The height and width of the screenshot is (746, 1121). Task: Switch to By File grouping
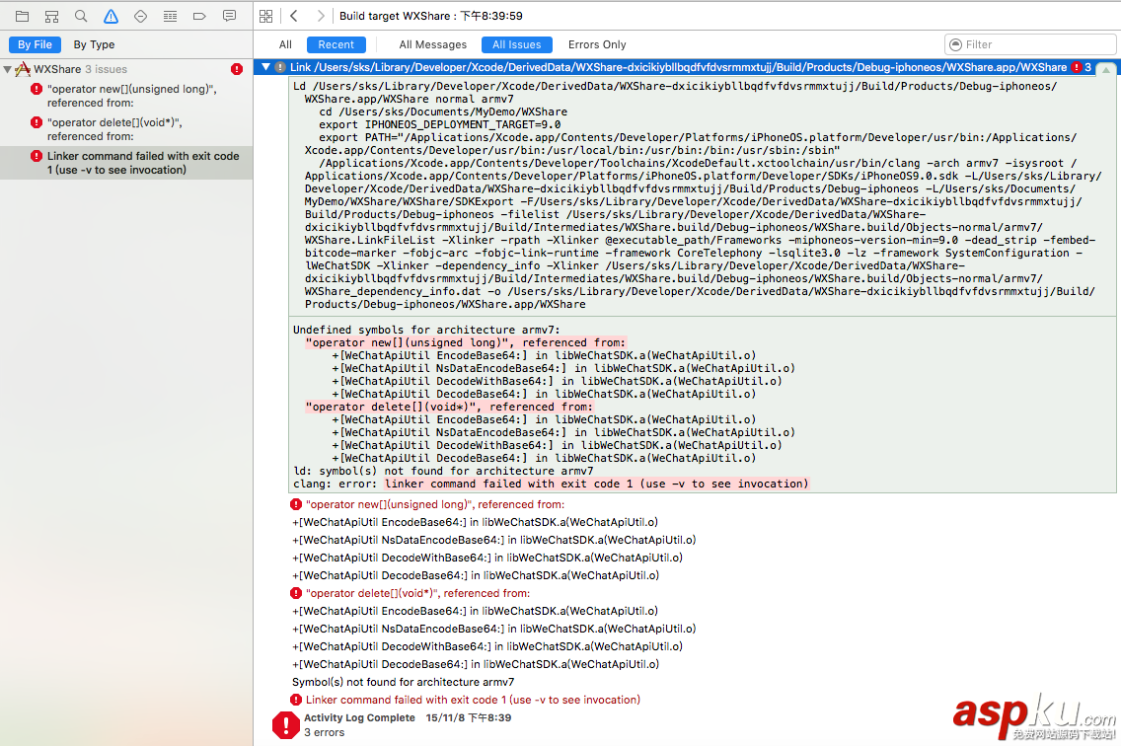pos(36,44)
